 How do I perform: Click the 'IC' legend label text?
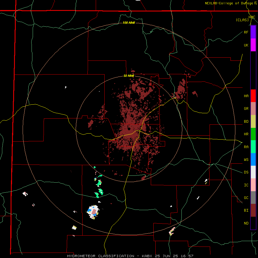coord(246,185)
